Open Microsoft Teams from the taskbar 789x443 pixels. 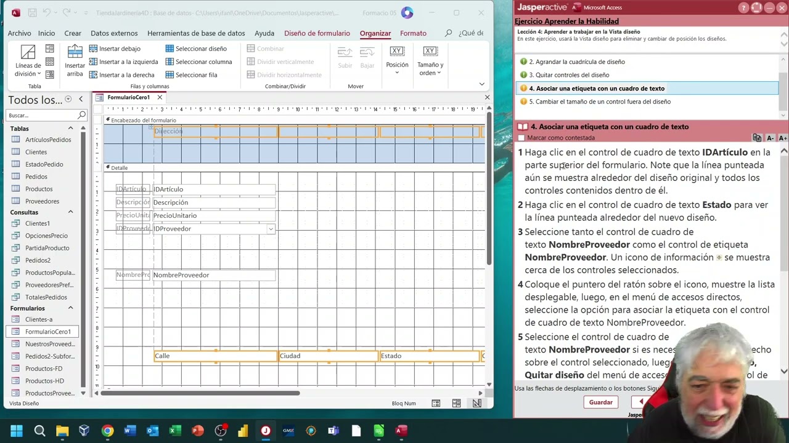333,431
